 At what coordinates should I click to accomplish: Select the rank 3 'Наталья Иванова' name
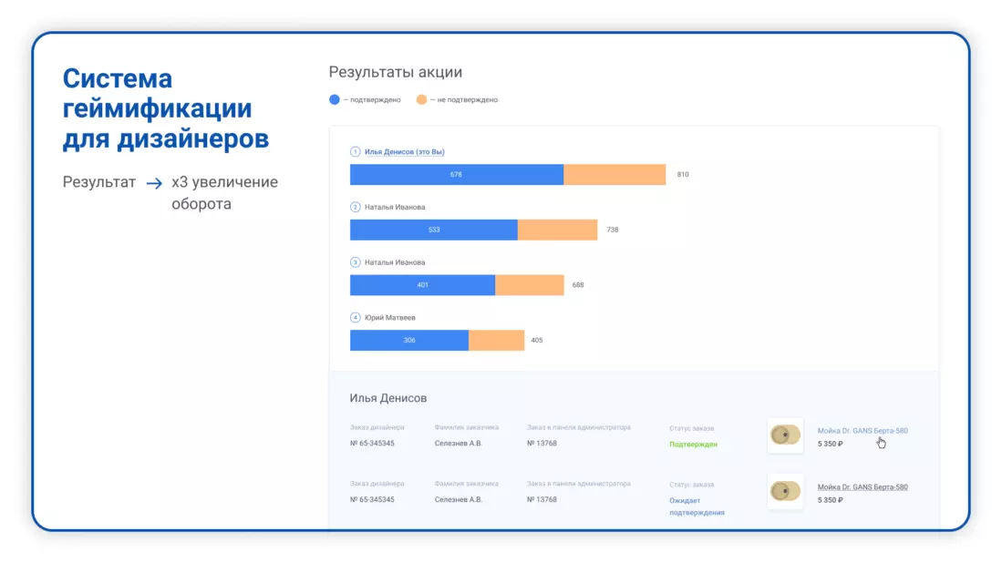pos(395,262)
